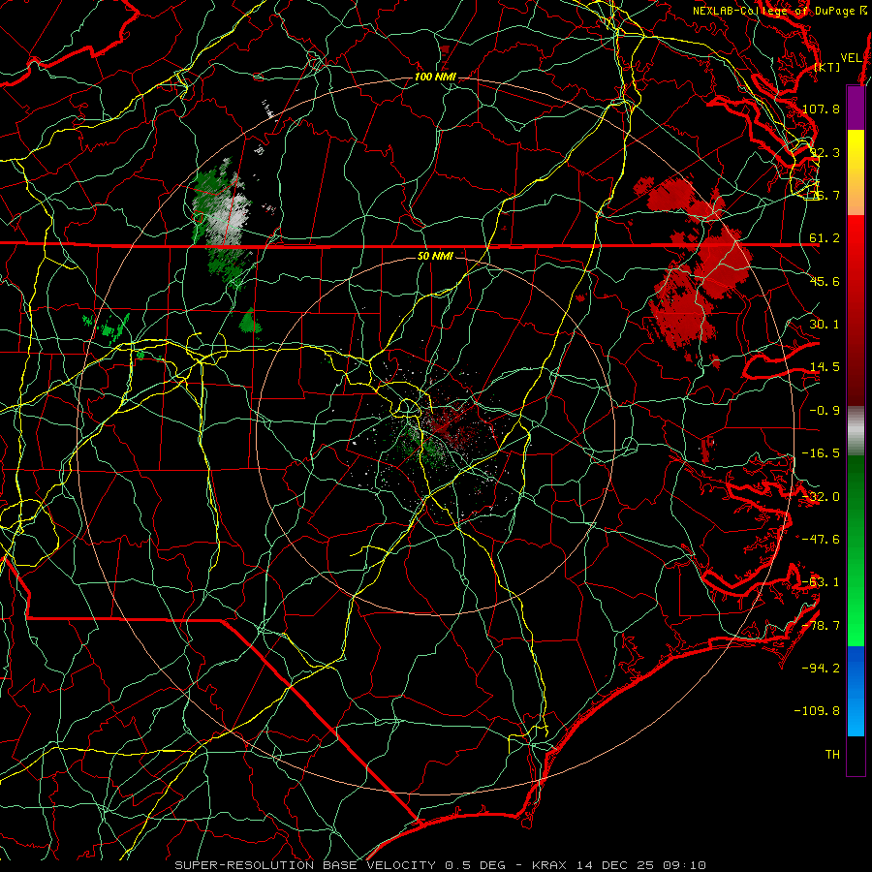872x872 pixels.
Task: Click the 107.8 legend value
Action: 821,109
